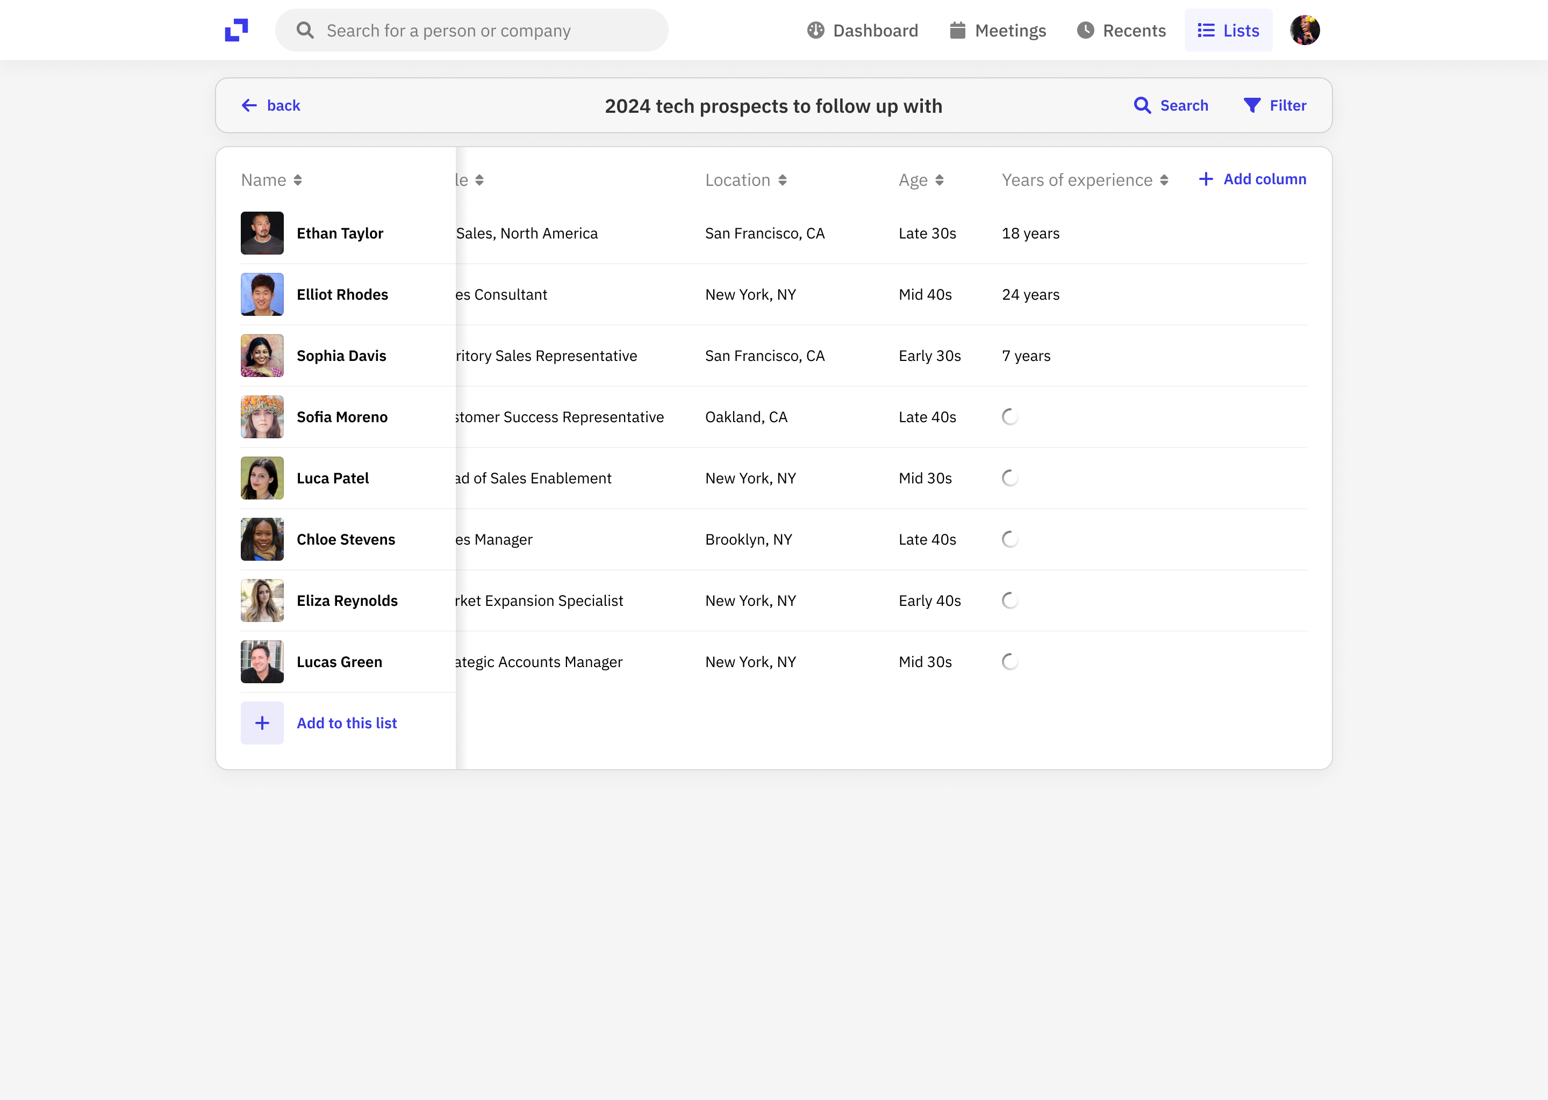Open the user profile avatar
The image size is (1548, 1100).
tap(1304, 31)
